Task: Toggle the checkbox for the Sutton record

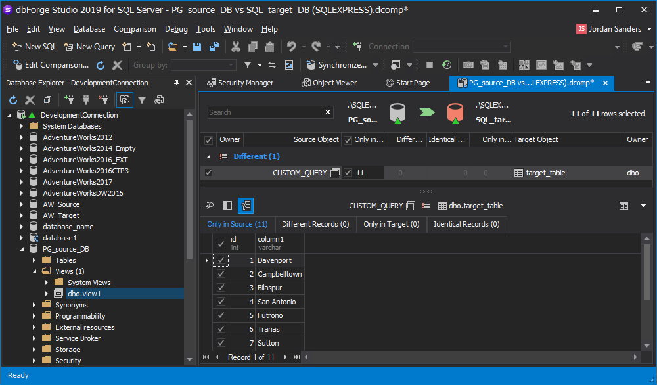Action: [221, 343]
